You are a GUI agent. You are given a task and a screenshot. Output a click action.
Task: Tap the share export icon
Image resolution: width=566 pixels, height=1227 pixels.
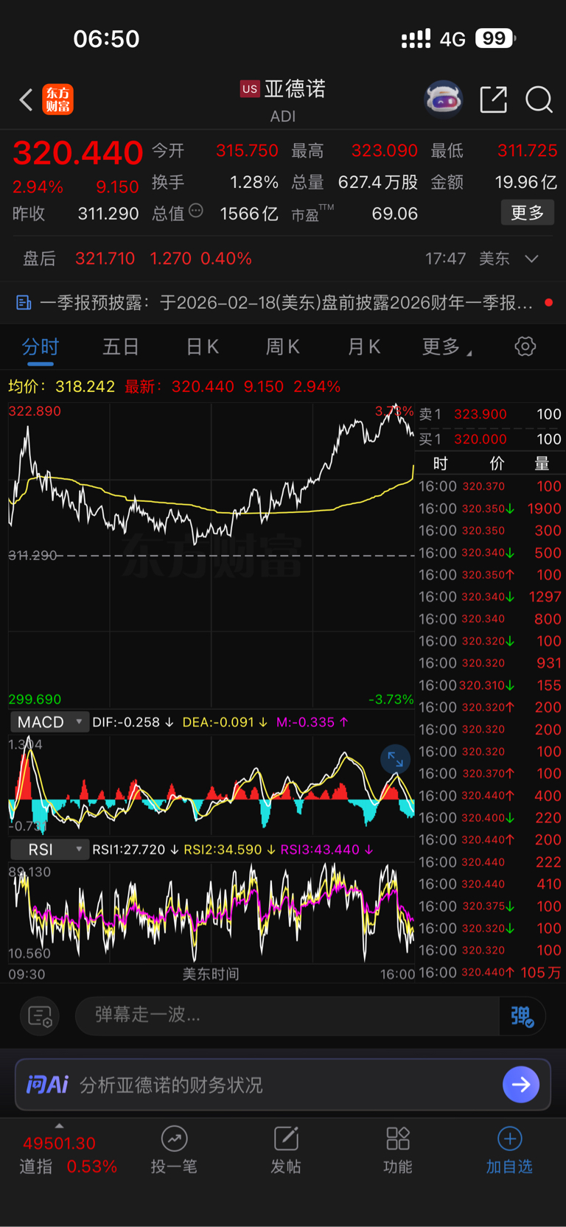point(493,99)
